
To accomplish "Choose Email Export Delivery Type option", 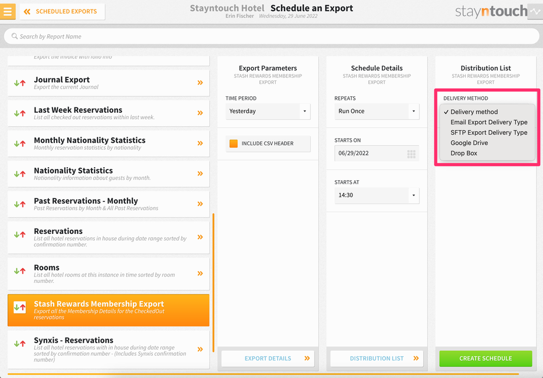I will tap(489, 122).
